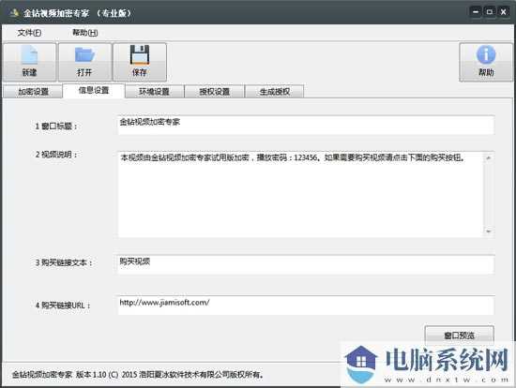
Task: Open the 帮助(H) menu
Action: 84,33
